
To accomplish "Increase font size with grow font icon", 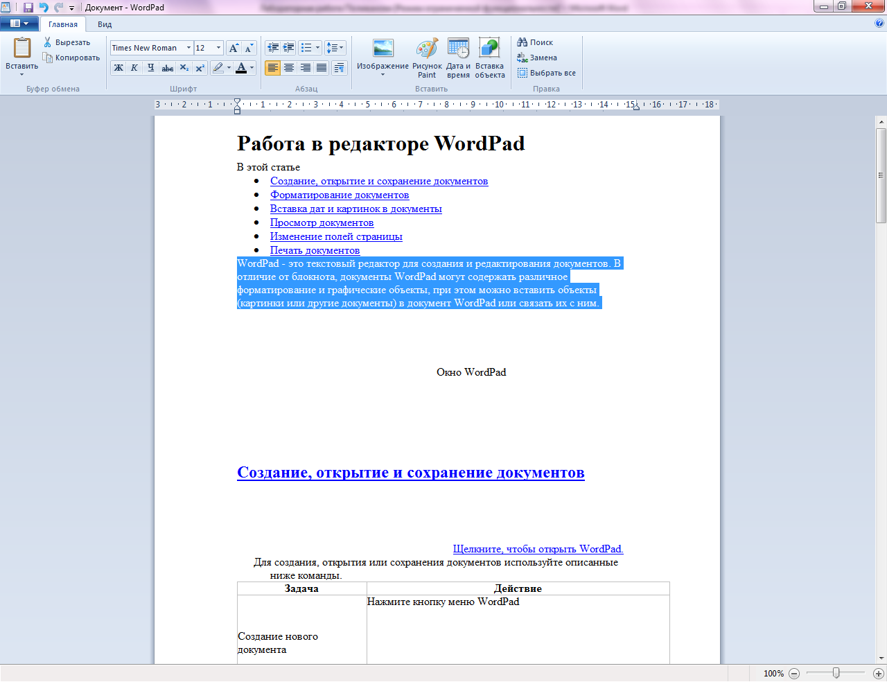I will click(234, 48).
